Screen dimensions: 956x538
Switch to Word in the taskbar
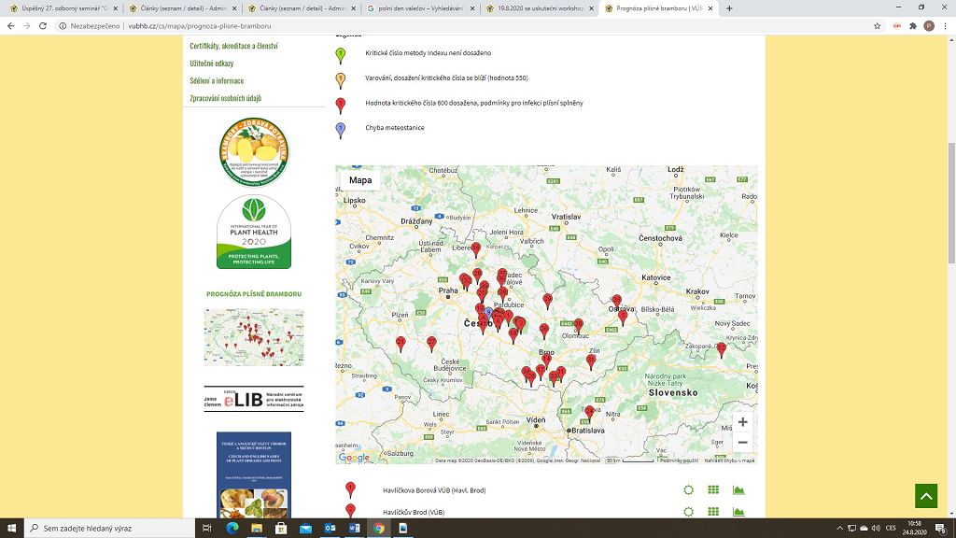pos(354,529)
